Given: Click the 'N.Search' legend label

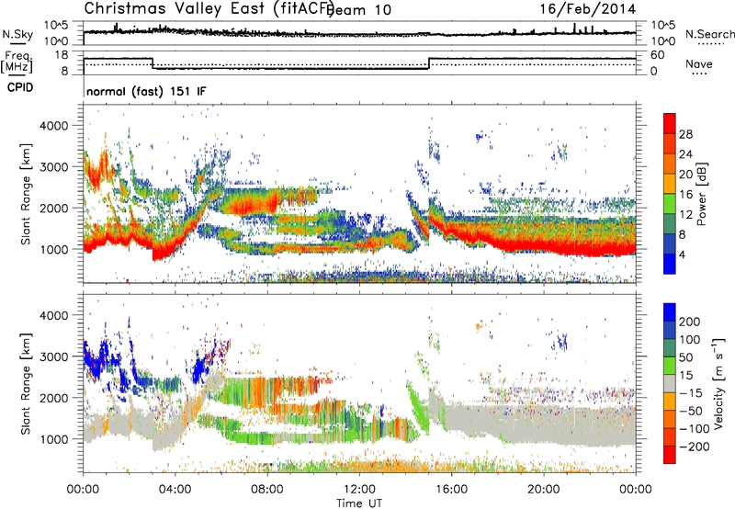Looking at the screenshot, I should pos(709,34).
